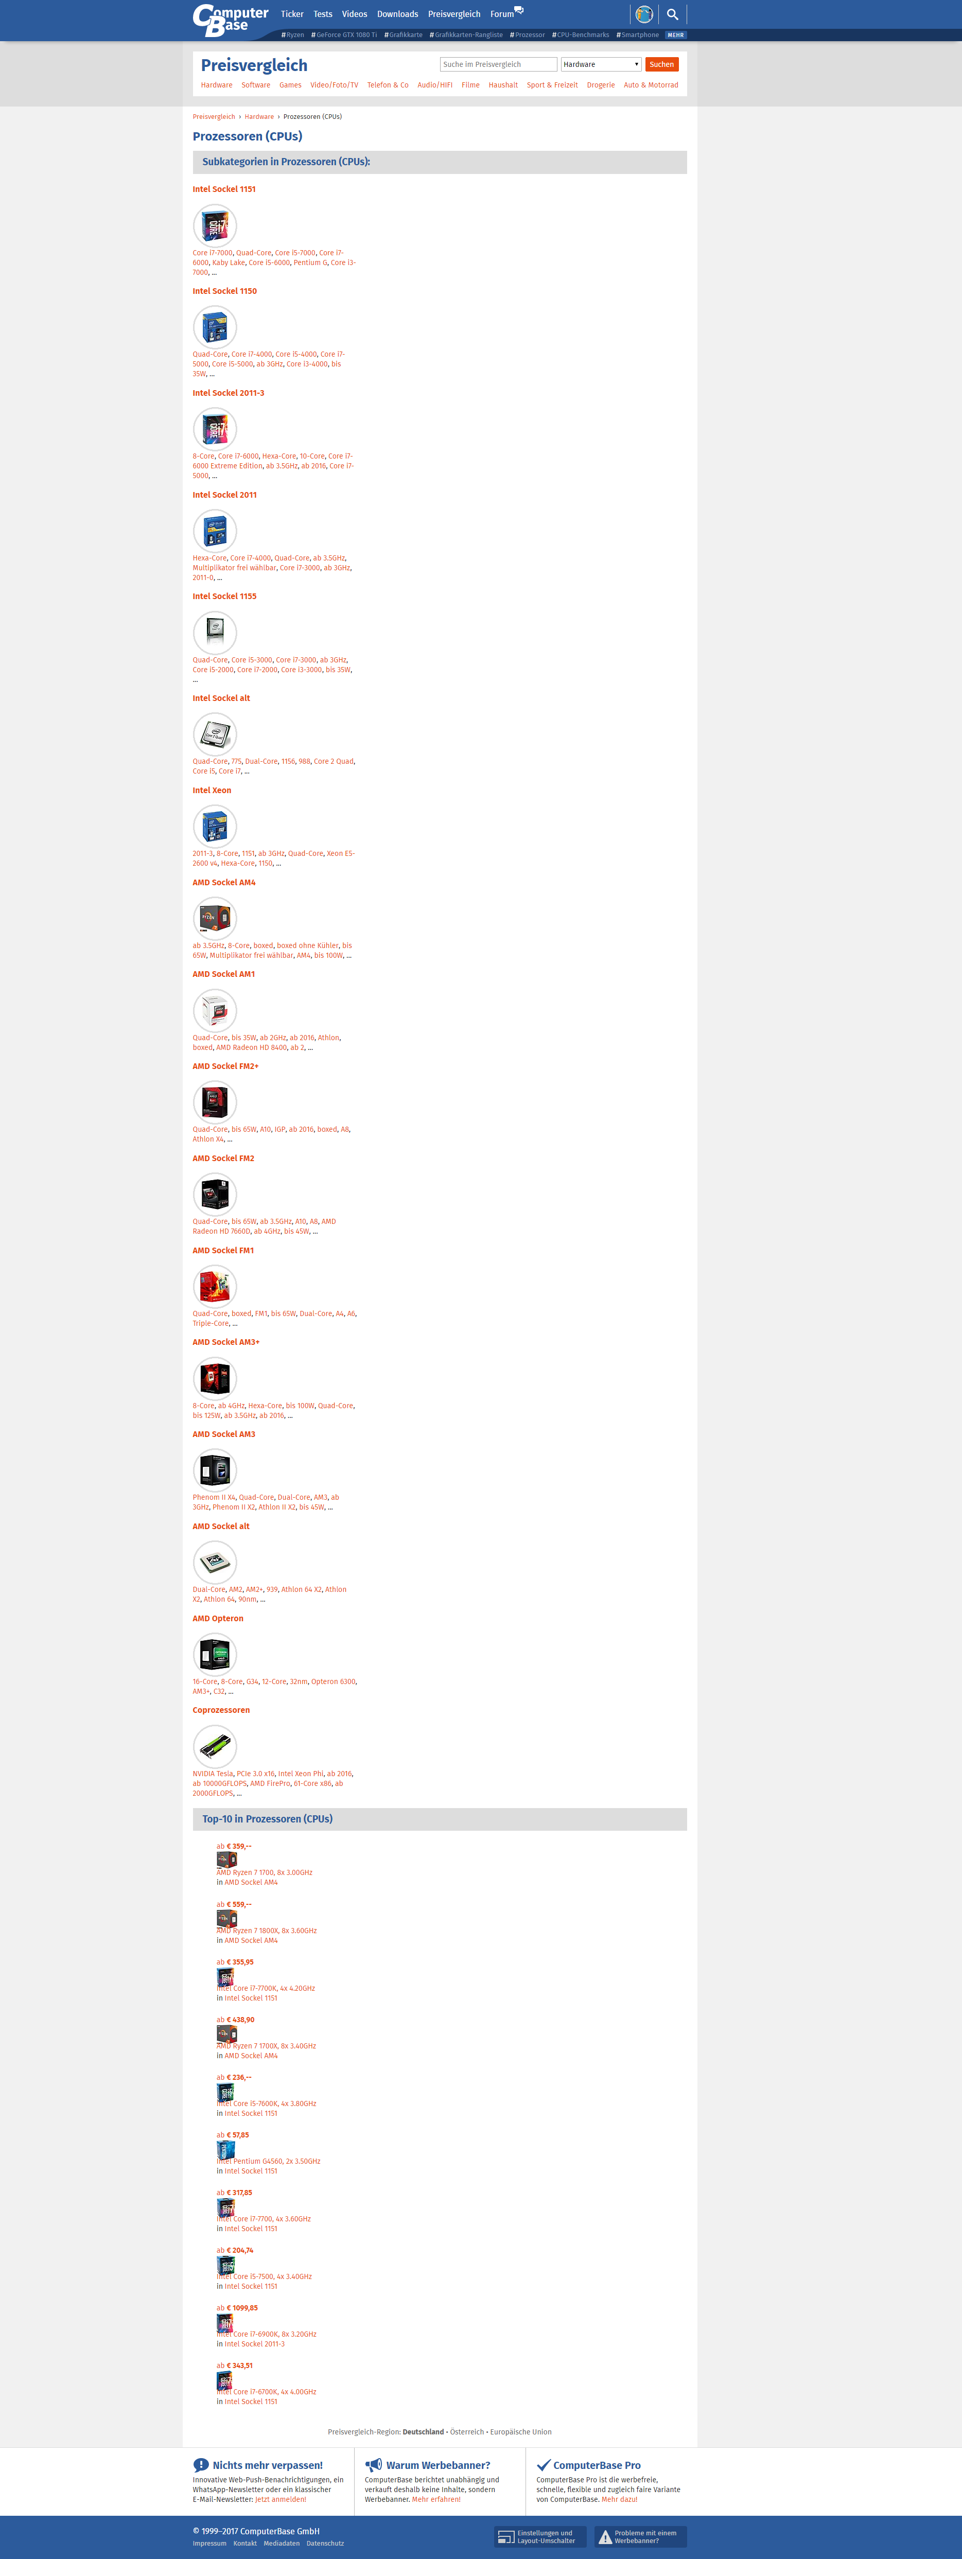The image size is (962, 2559).
Task: Open the Forum menu item
Action: click(x=506, y=14)
